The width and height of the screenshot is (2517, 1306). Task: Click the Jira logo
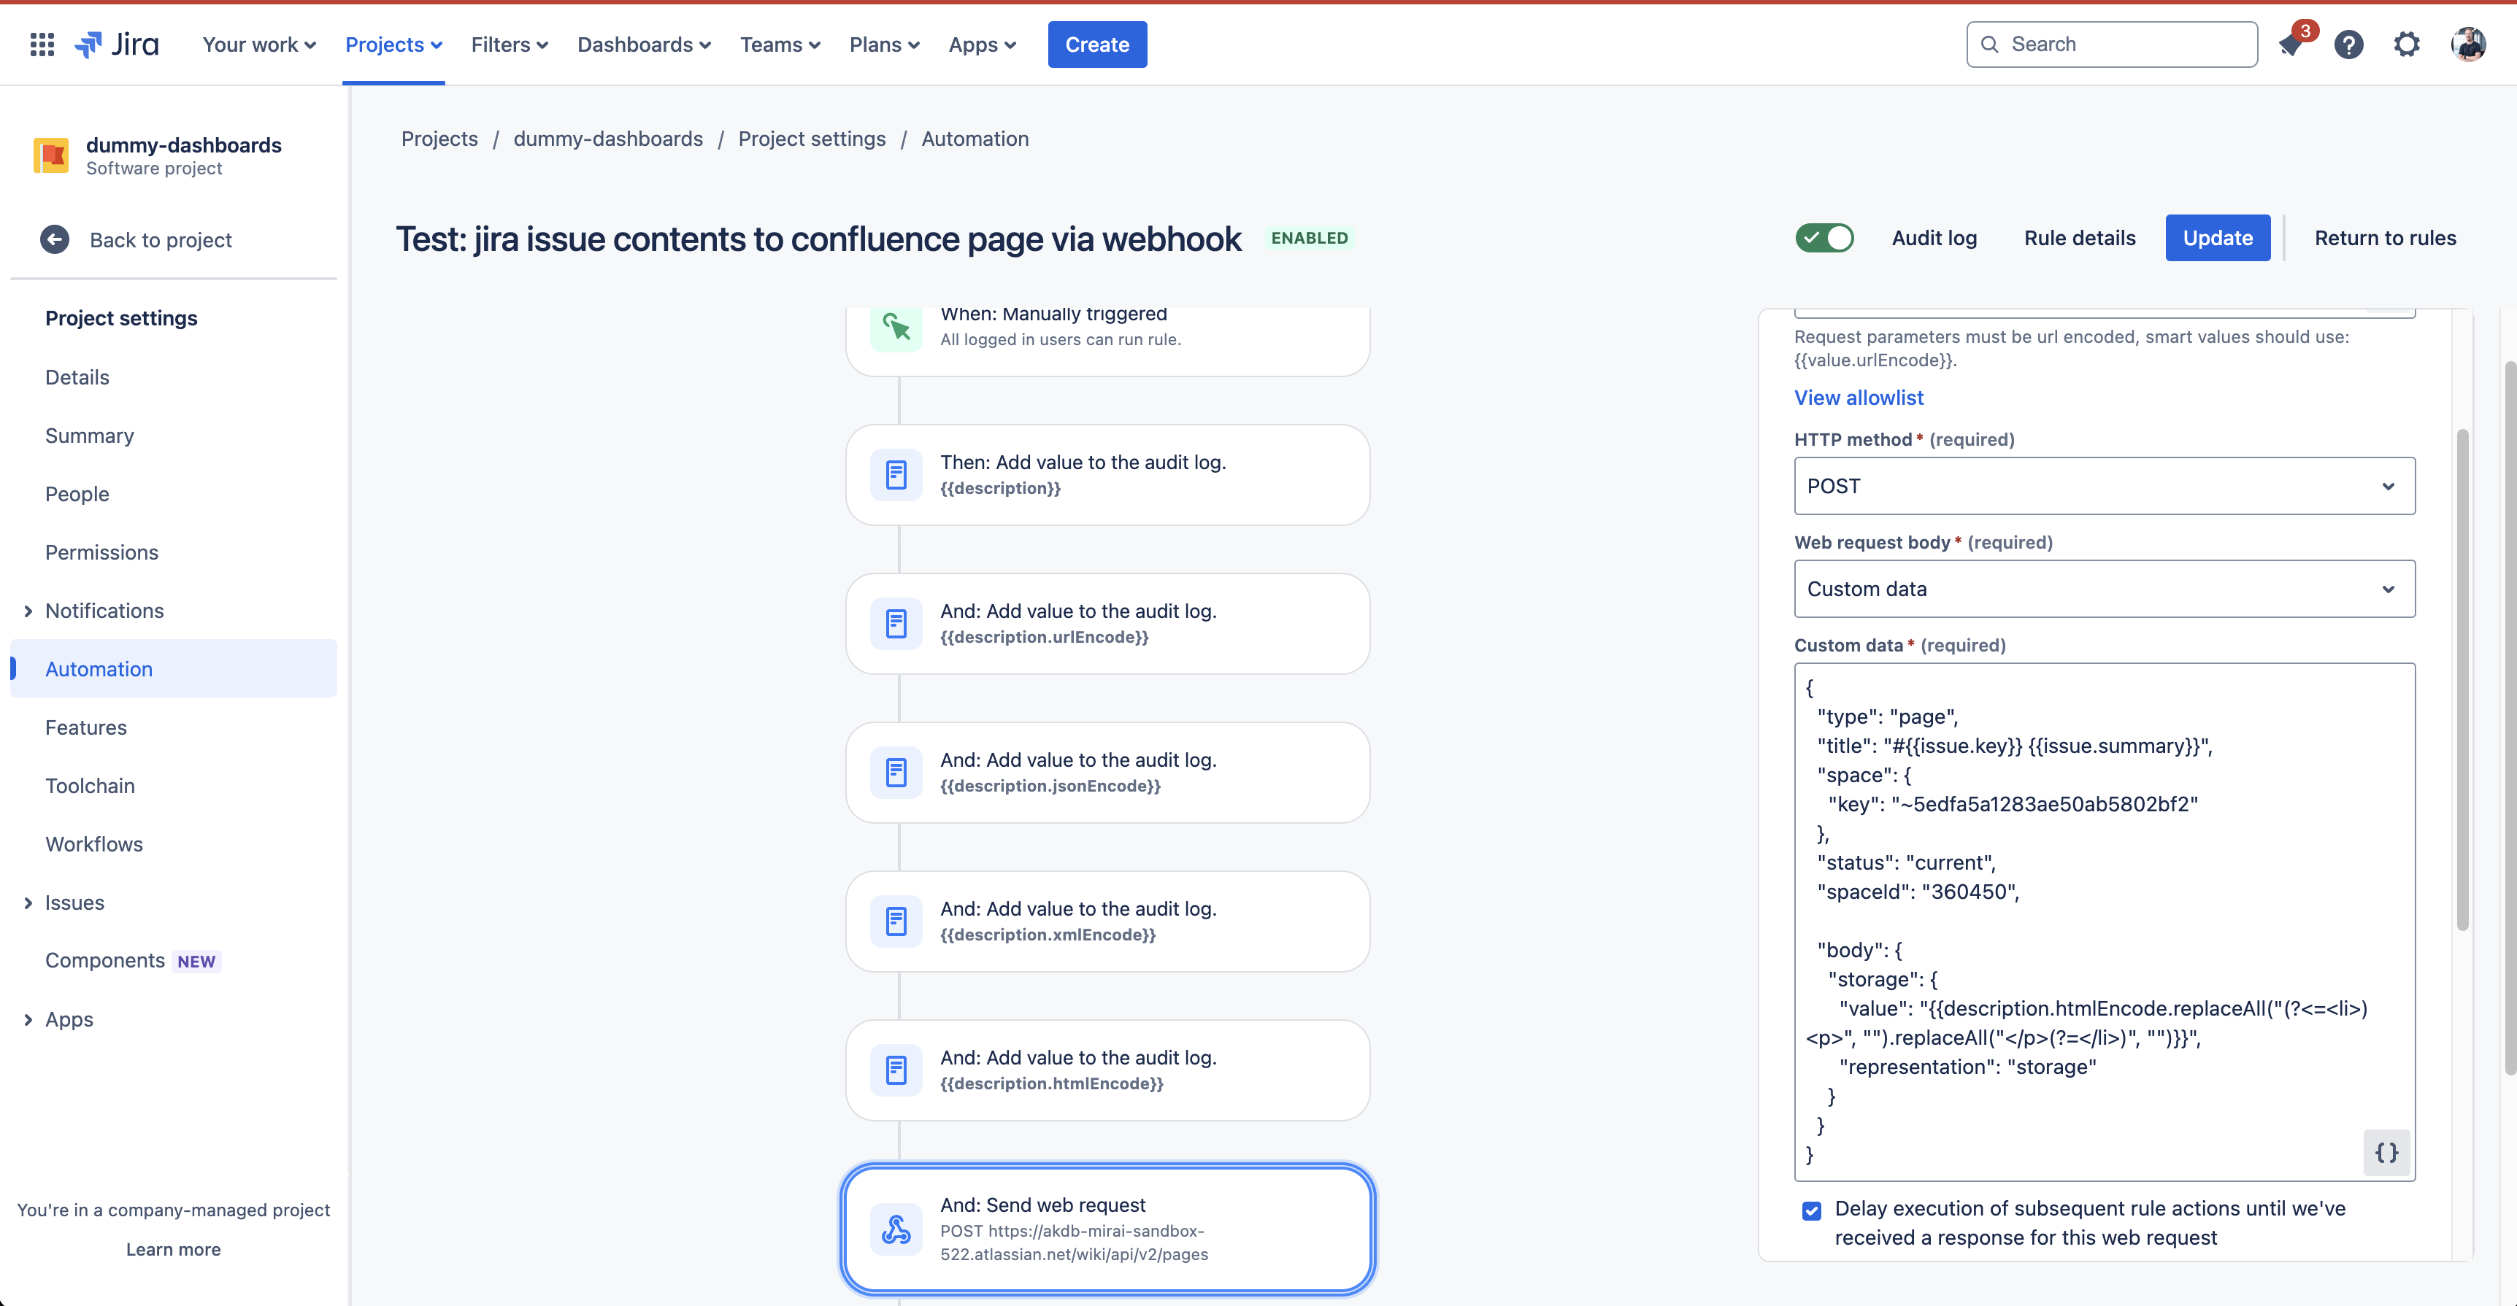coord(118,45)
